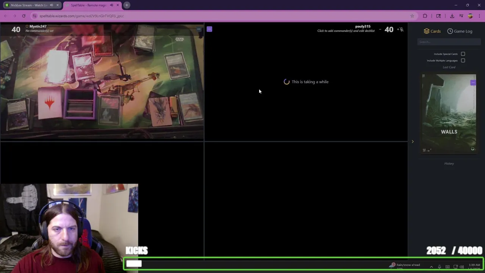
Task: Reload the SpellTable page
Action: [23, 16]
